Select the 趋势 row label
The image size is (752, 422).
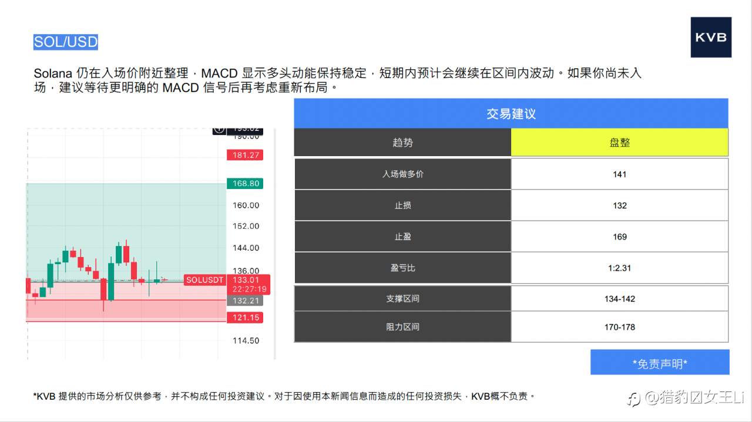(x=402, y=142)
